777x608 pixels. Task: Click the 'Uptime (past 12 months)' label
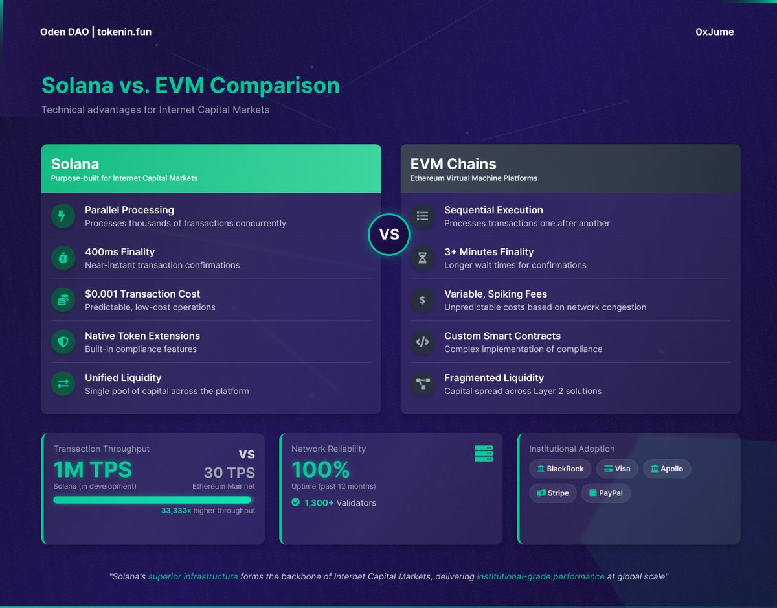[333, 486]
